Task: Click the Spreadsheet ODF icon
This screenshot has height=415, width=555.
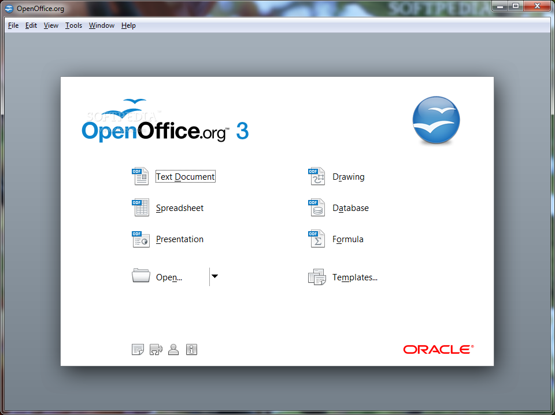Action: 140,208
